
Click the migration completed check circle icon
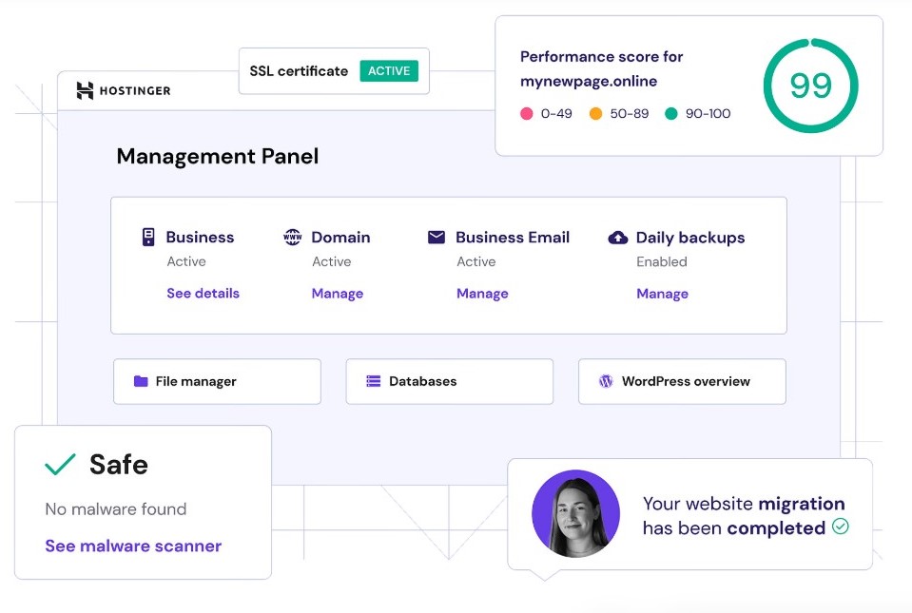(x=841, y=527)
